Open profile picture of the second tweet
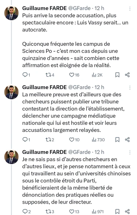 pyautogui.click(x=11, y=92)
